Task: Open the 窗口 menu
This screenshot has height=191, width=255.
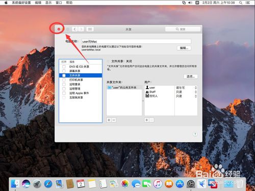Action: (x=59, y=3)
